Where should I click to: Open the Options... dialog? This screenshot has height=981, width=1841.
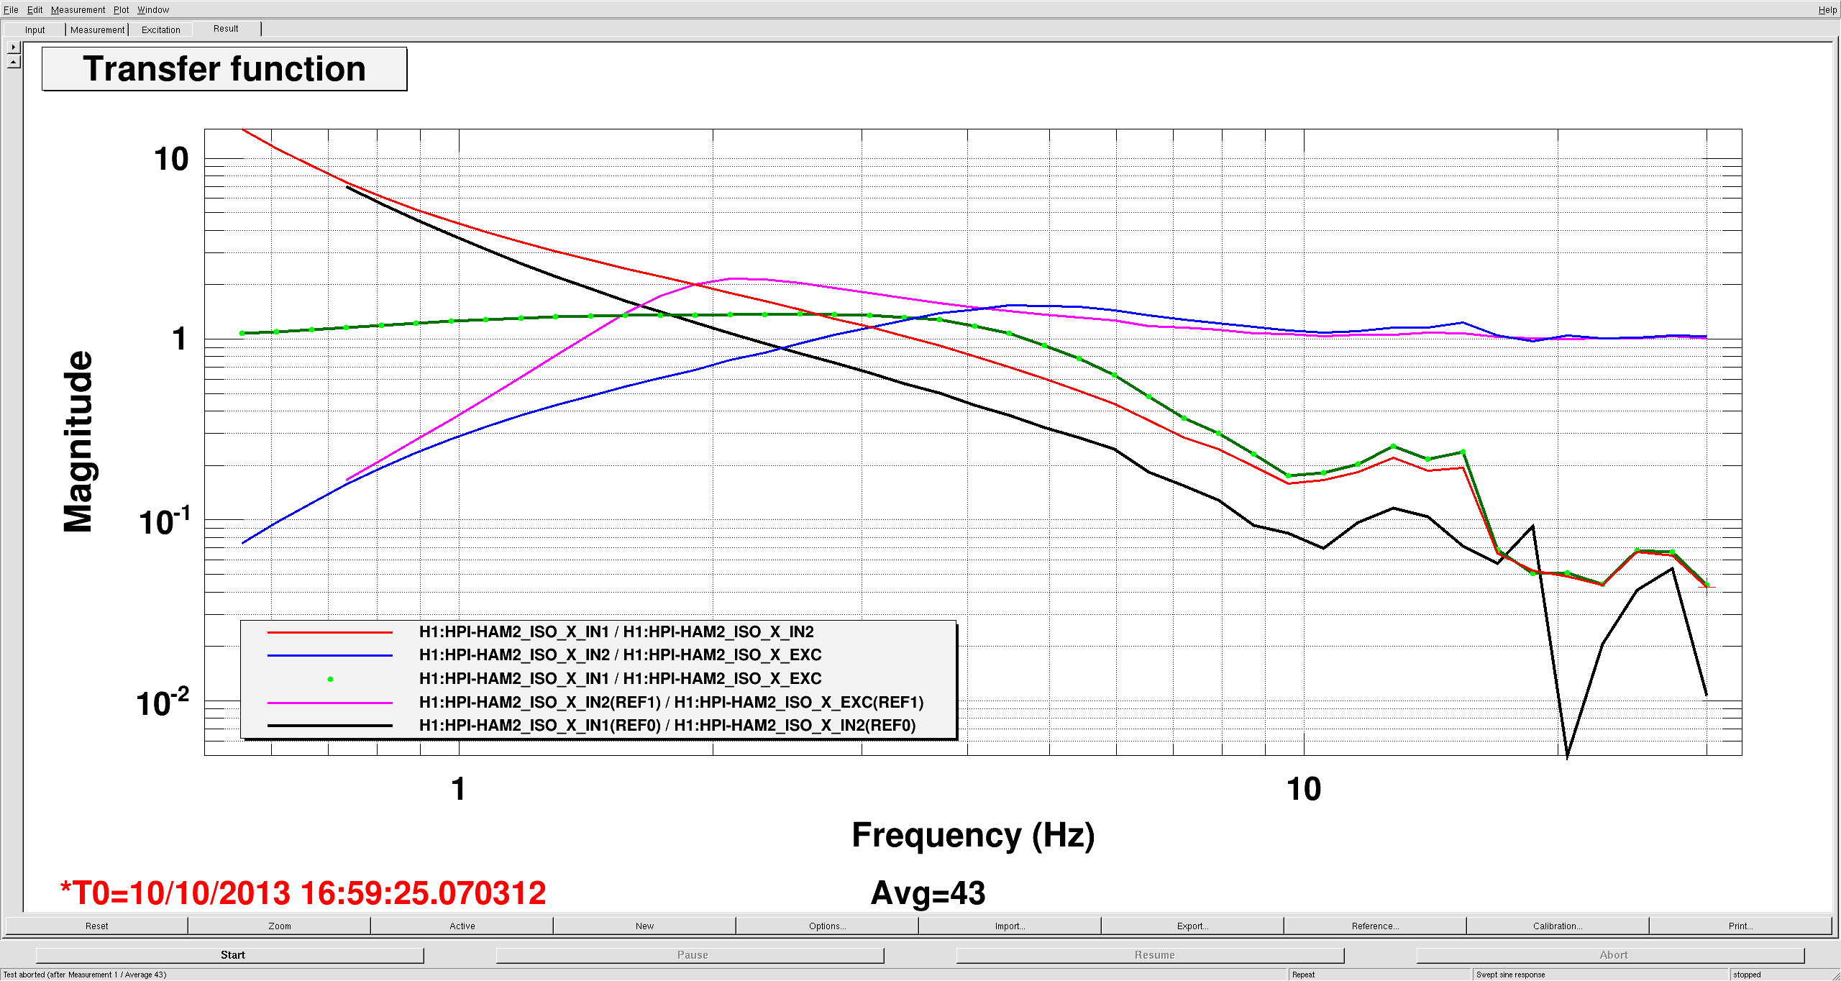pos(827,926)
